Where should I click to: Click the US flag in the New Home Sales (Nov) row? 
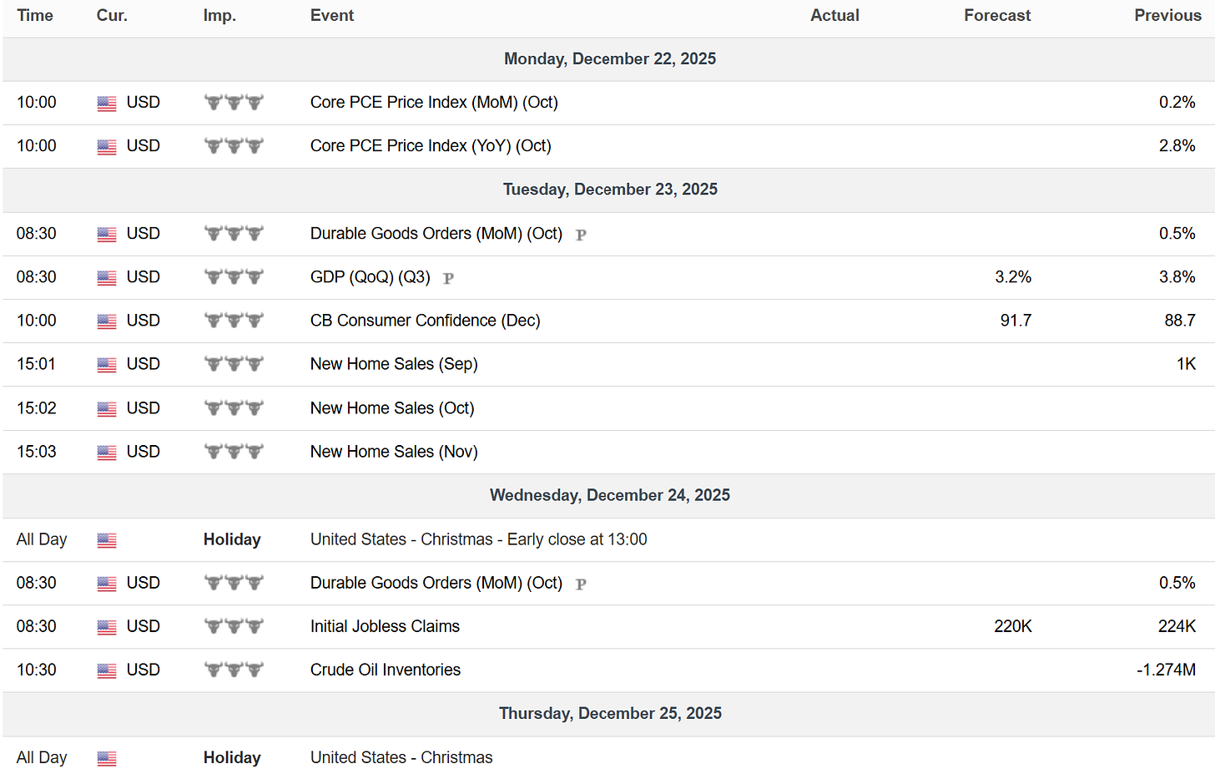click(x=107, y=453)
